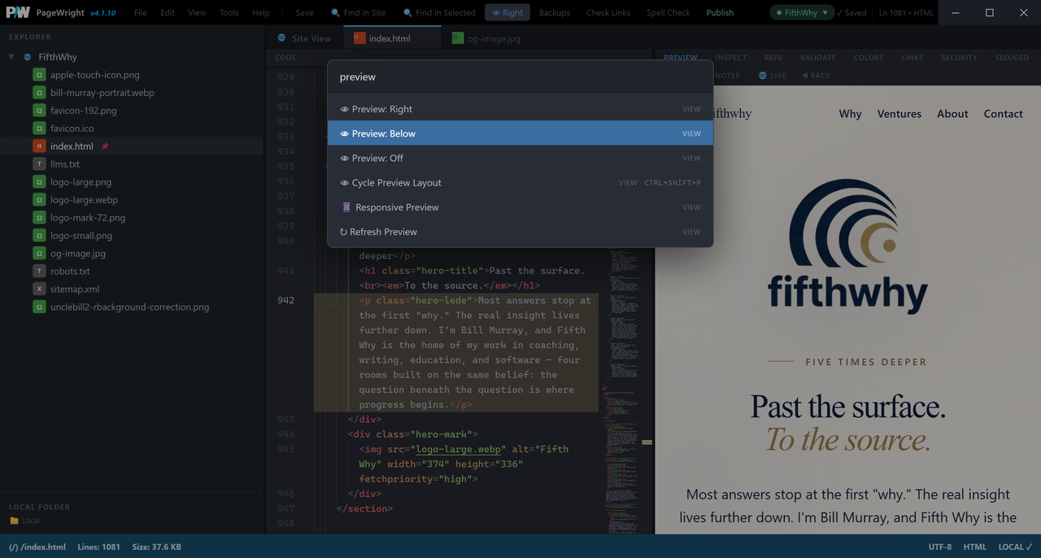Click the XML icon beside sitemap.xml
This screenshot has width=1041, height=558.
(39, 290)
